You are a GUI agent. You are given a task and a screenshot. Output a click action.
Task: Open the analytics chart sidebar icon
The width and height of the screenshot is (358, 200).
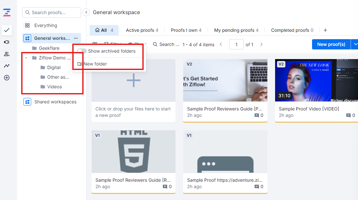pyautogui.click(x=7, y=66)
